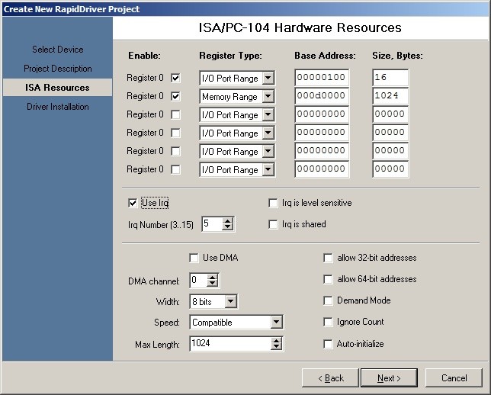Enable allow 32-bit addresses

(328, 258)
